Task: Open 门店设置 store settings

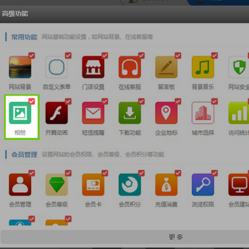Action: coord(93,67)
